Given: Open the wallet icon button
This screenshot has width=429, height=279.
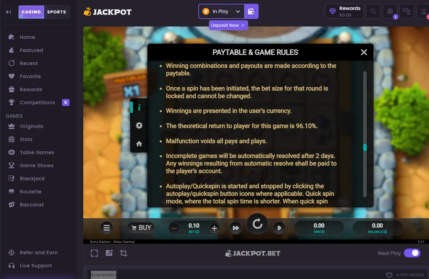Looking at the screenshot, I should pos(251,11).
